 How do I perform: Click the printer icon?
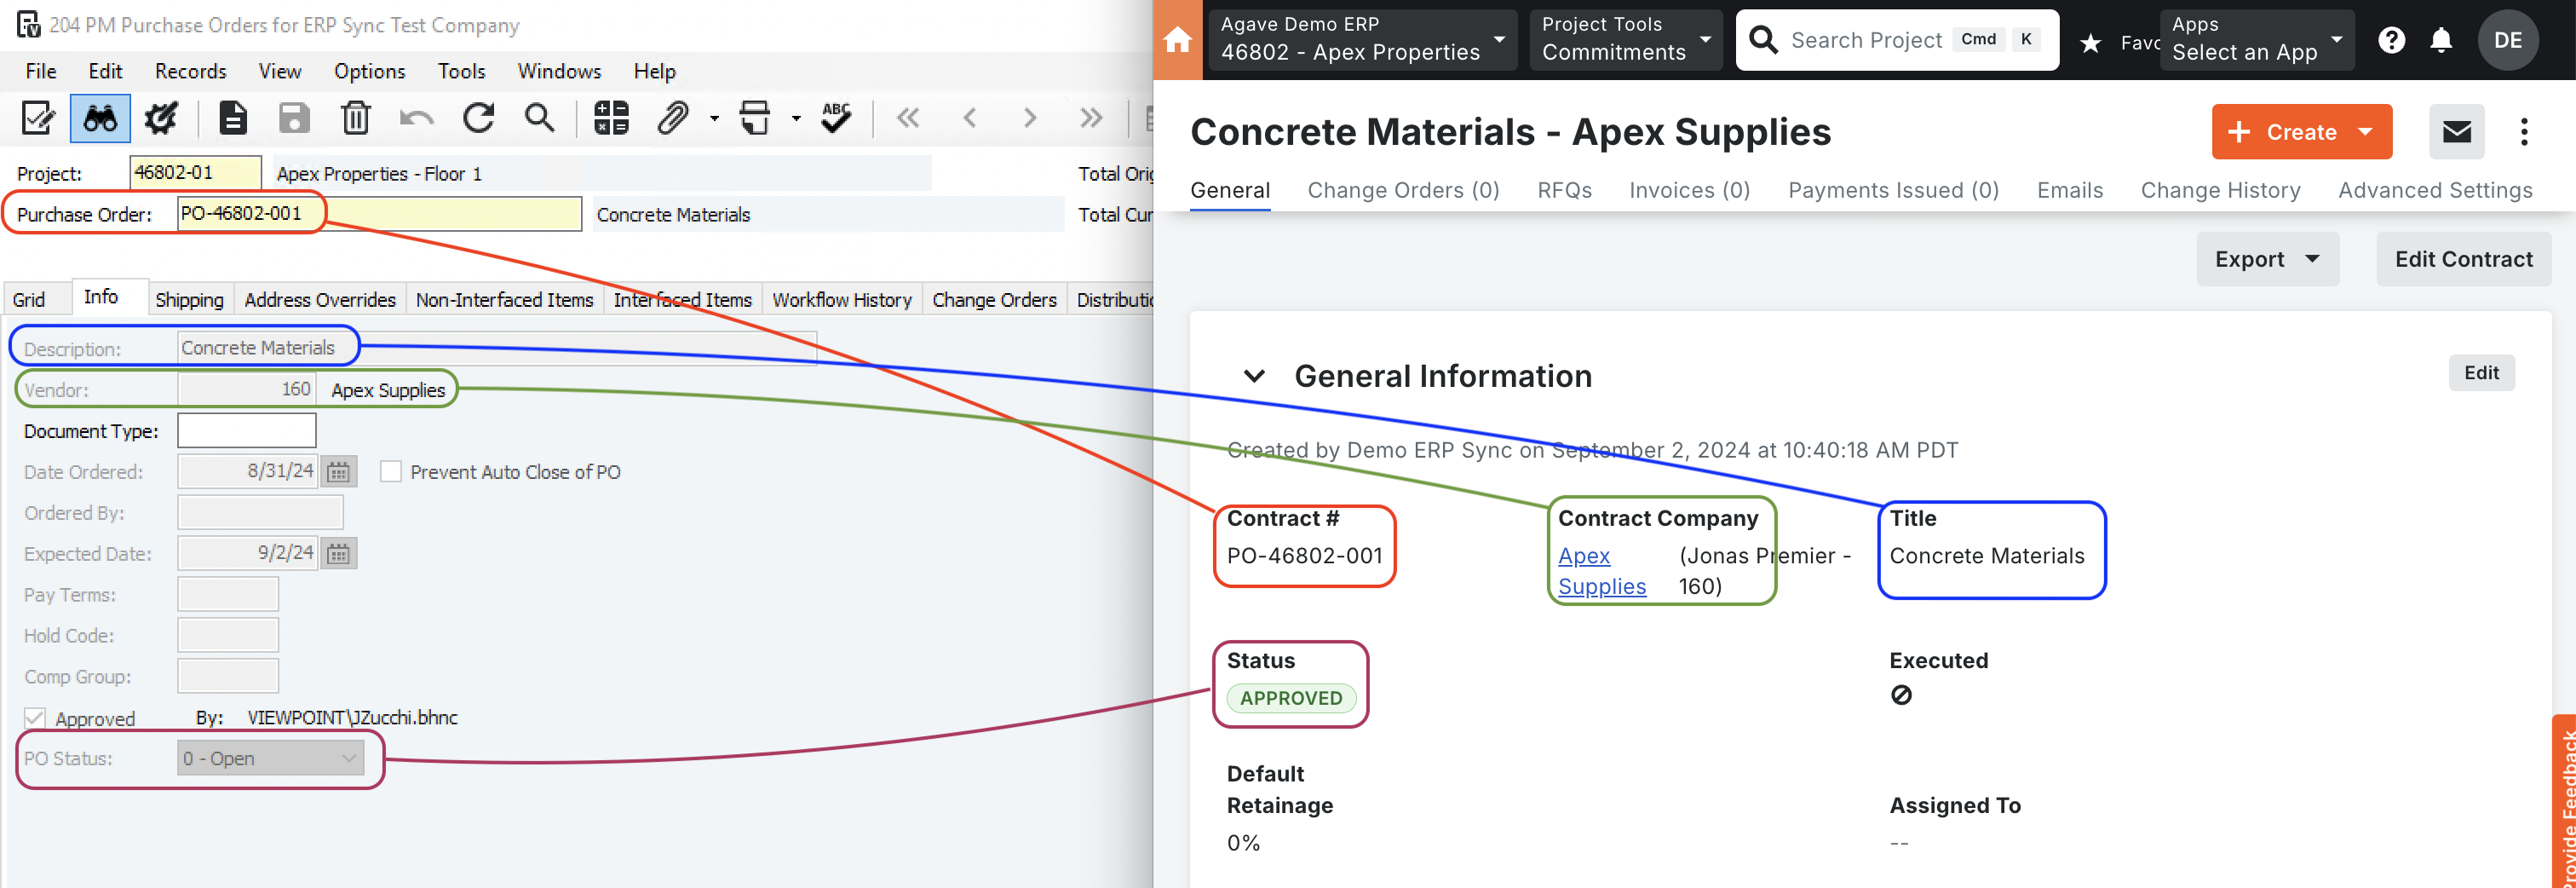(755, 118)
